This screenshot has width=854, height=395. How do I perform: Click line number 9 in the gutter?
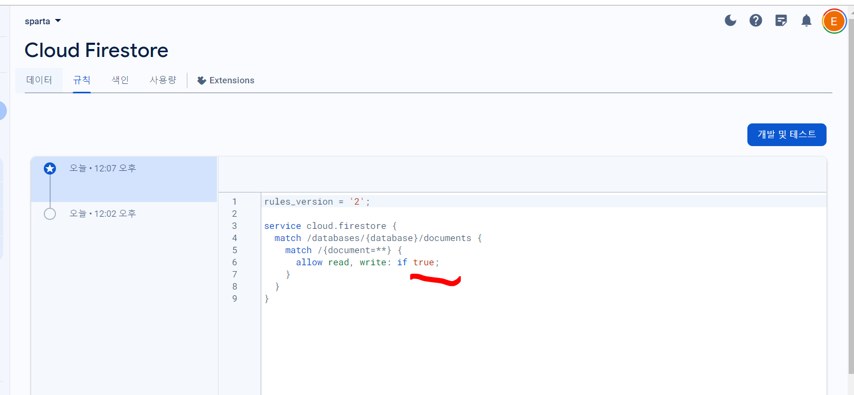tap(235, 298)
